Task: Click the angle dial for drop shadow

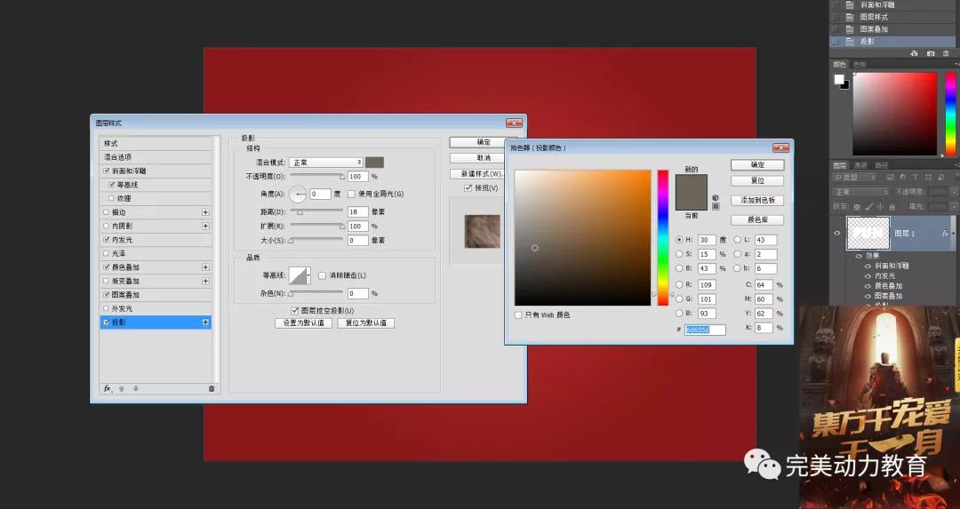Action: pyautogui.click(x=297, y=194)
